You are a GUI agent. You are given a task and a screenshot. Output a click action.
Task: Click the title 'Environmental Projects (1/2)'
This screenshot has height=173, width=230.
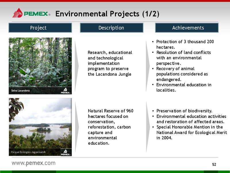[x=107, y=14]
